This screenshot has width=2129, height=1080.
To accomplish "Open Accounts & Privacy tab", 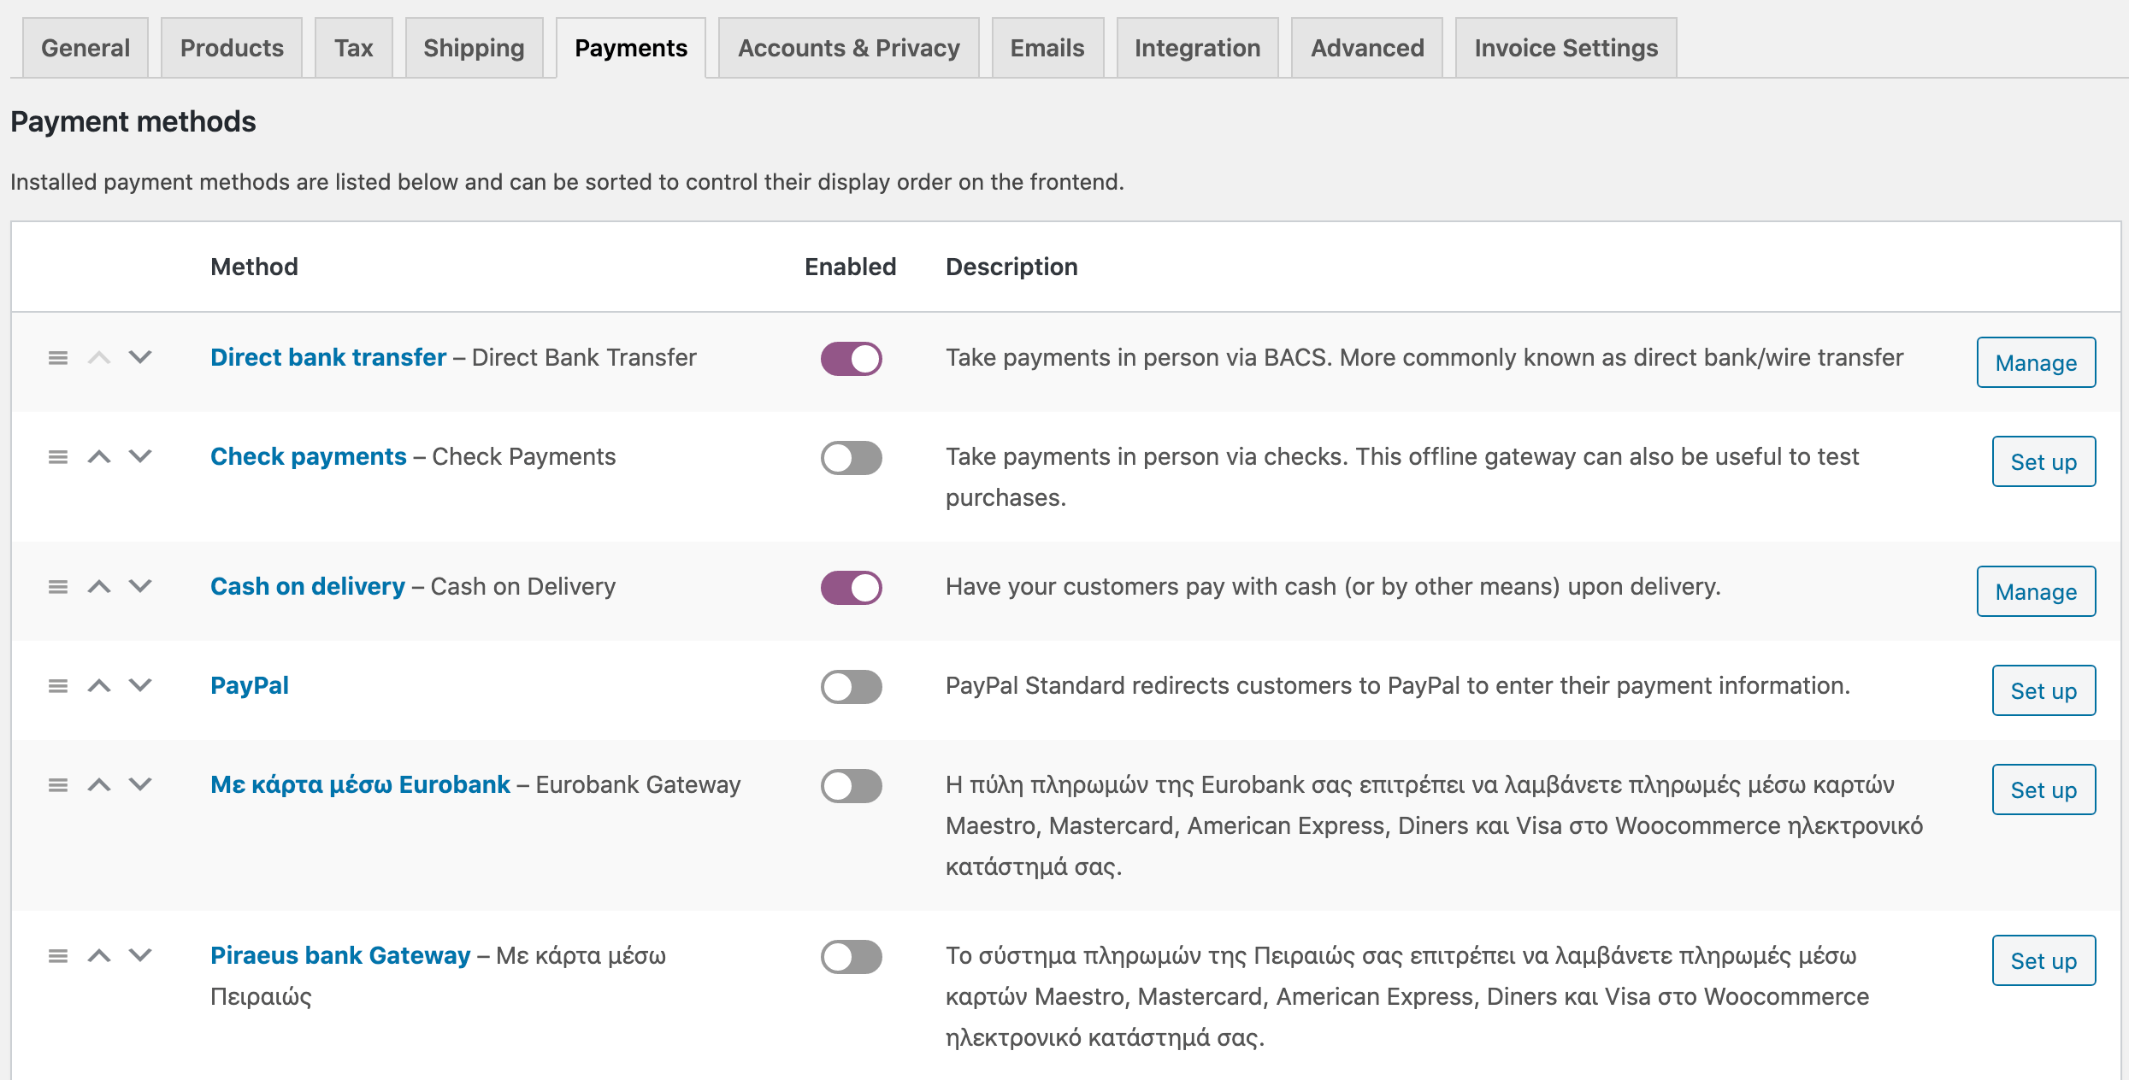I will click(x=849, y=48).
